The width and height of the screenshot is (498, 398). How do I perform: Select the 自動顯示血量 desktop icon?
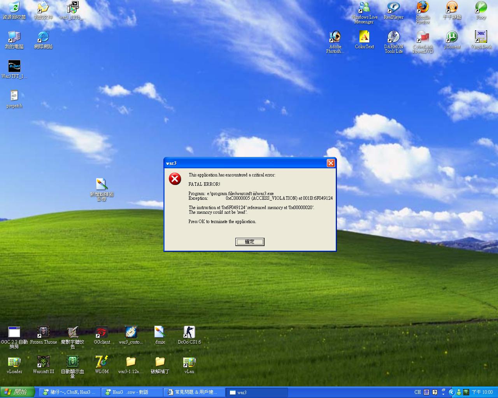[x=72, y=367]
